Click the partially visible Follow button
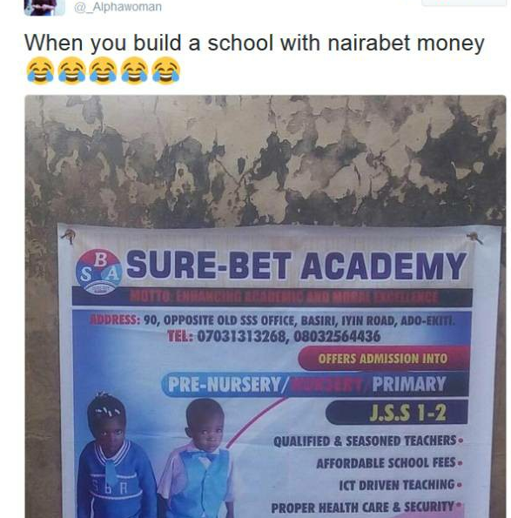The height and width of the screenshot is (518, 511). [x=464, y=3]
